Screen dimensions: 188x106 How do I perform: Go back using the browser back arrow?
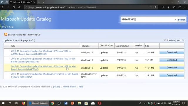pos(3,7)
